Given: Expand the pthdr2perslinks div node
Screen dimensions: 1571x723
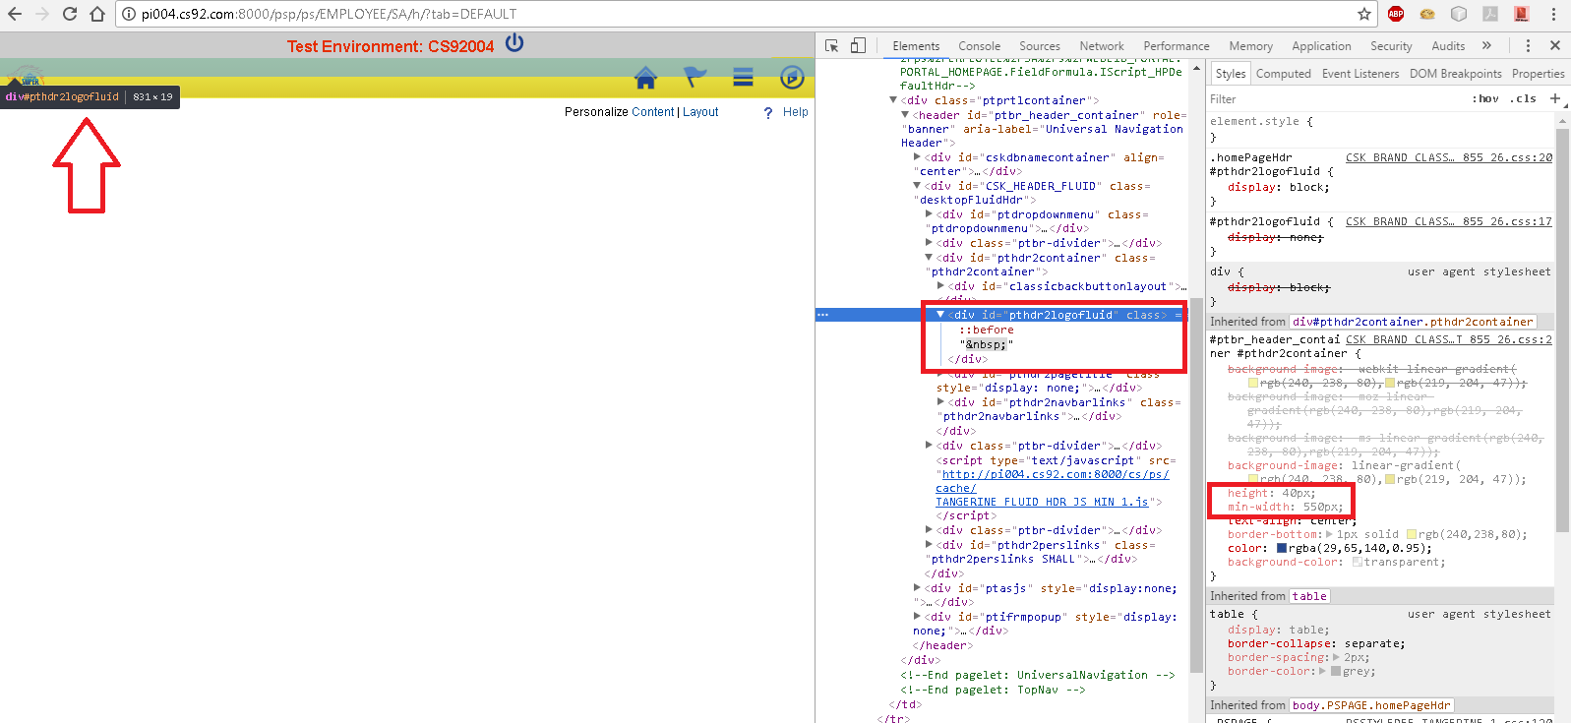Looking at the screenshot, I should tap(929, 545).
